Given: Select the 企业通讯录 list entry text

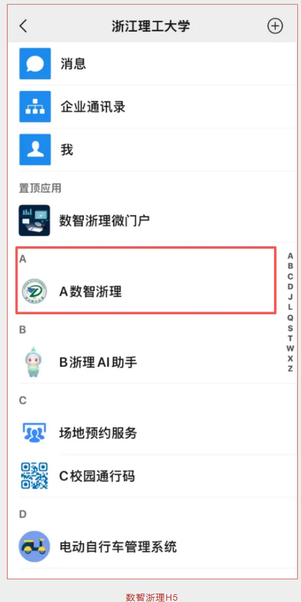Looking at the screenshot, I should (x=93, y=107).
